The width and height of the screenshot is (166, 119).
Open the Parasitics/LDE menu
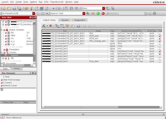[57, 2]
